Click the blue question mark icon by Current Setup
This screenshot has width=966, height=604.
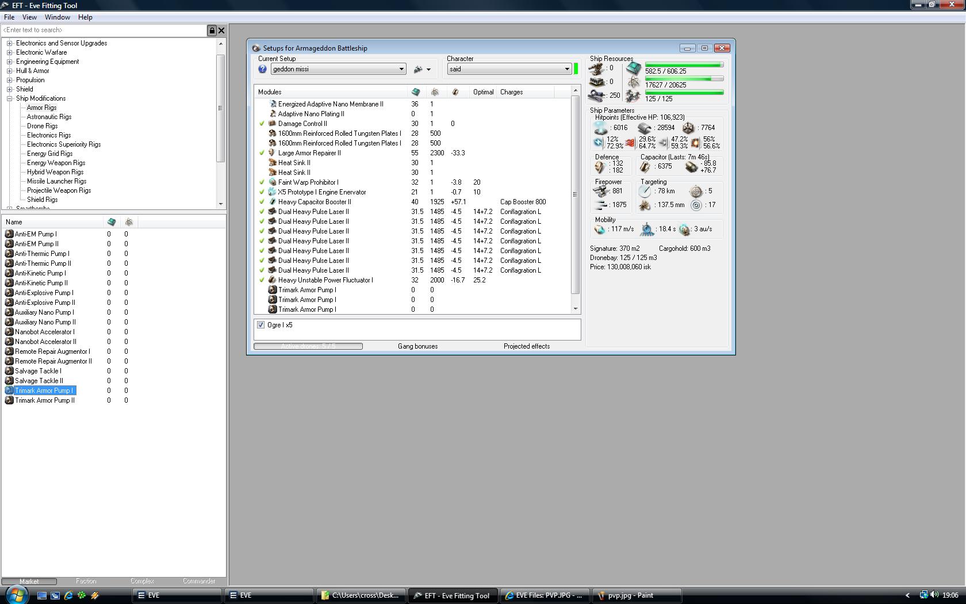pos(262,69)
